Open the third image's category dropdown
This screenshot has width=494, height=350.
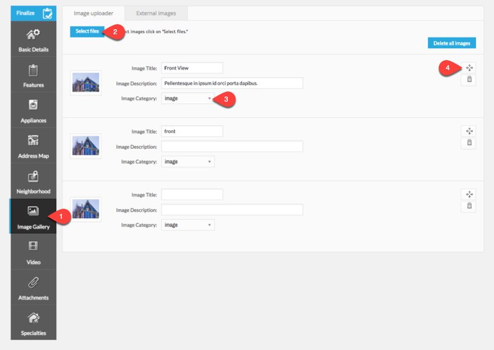[x=187, y=224]
